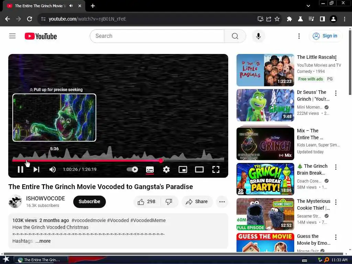Click the address bar URL

click(88, 19)
